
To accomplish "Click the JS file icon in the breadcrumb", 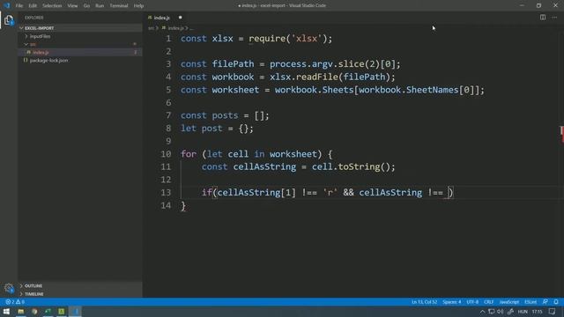I will tap(164, 27).
